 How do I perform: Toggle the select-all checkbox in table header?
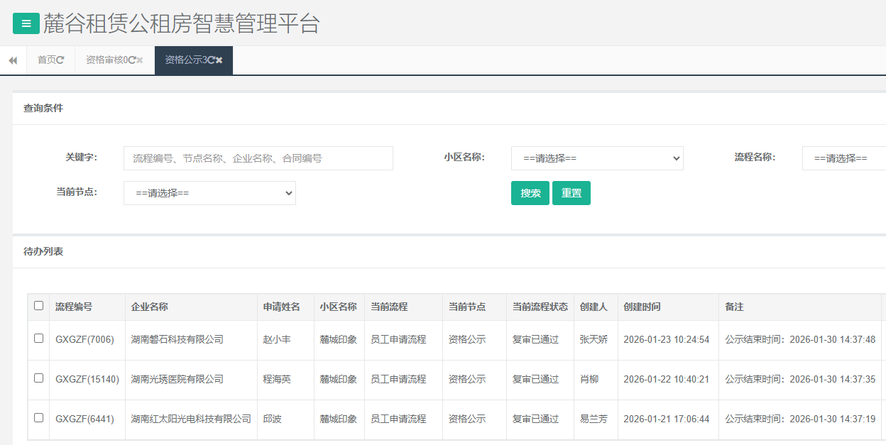tap(38, 307)
